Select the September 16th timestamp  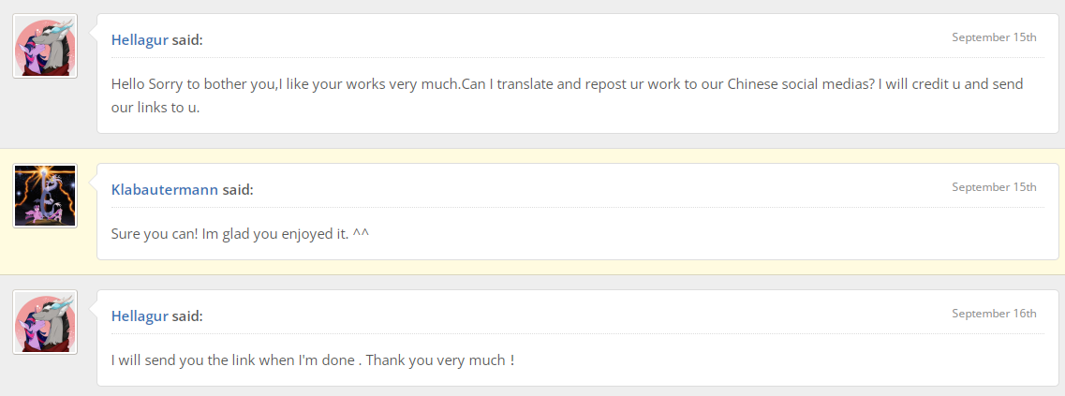994,314
